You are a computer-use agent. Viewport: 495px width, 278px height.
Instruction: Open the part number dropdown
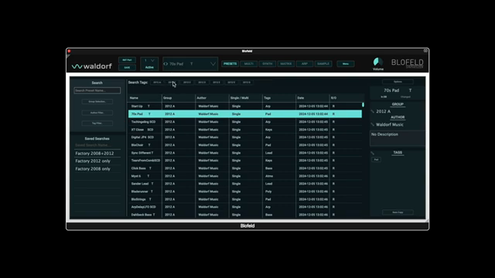[149, 60]
